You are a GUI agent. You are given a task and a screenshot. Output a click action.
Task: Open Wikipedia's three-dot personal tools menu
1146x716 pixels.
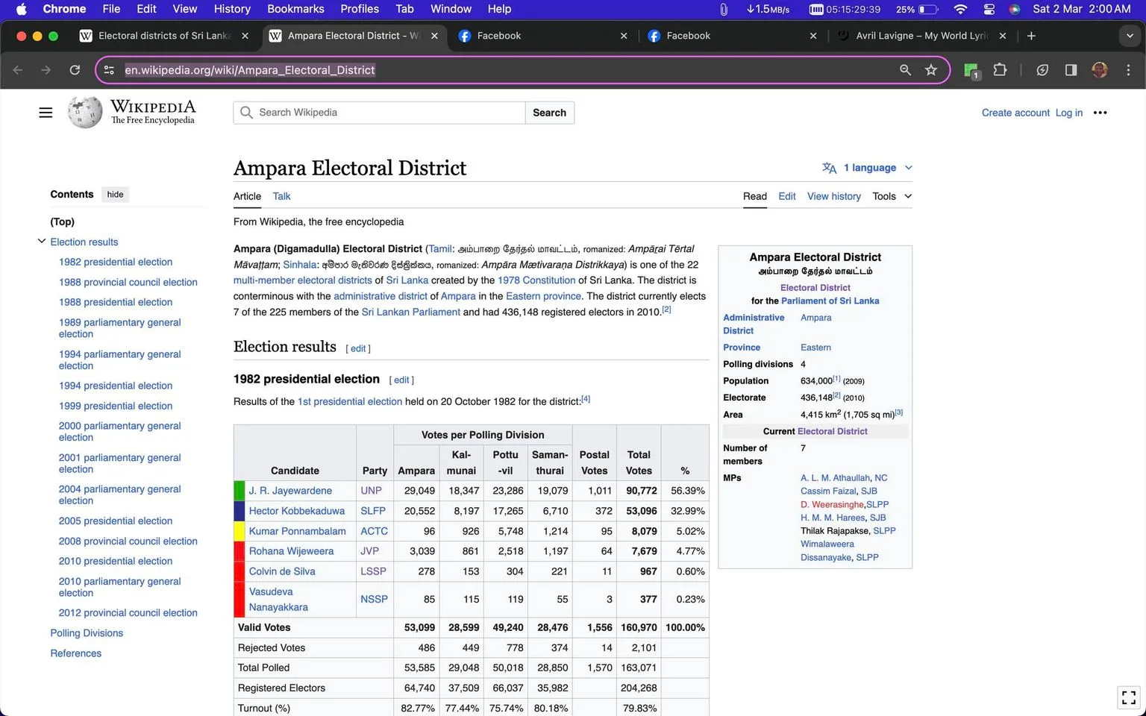pos(1100,113)
